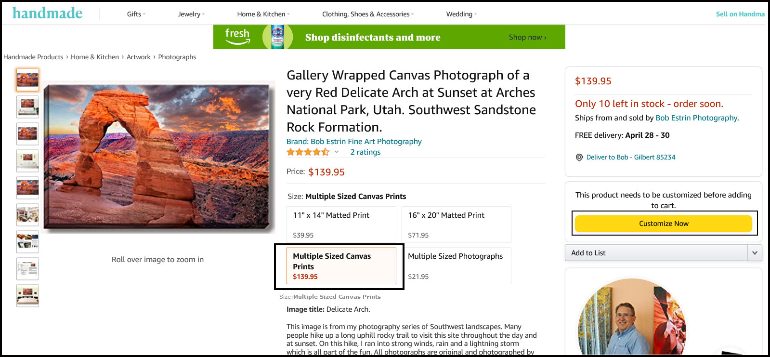Expand the star ratings dropdown arrow

tap(337, 152)
